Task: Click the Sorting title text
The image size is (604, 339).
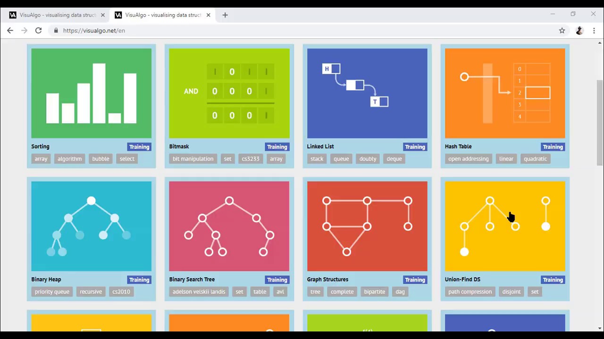Action: click(40, 146)
